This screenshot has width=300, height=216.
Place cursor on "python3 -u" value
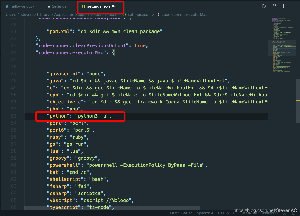92,116
